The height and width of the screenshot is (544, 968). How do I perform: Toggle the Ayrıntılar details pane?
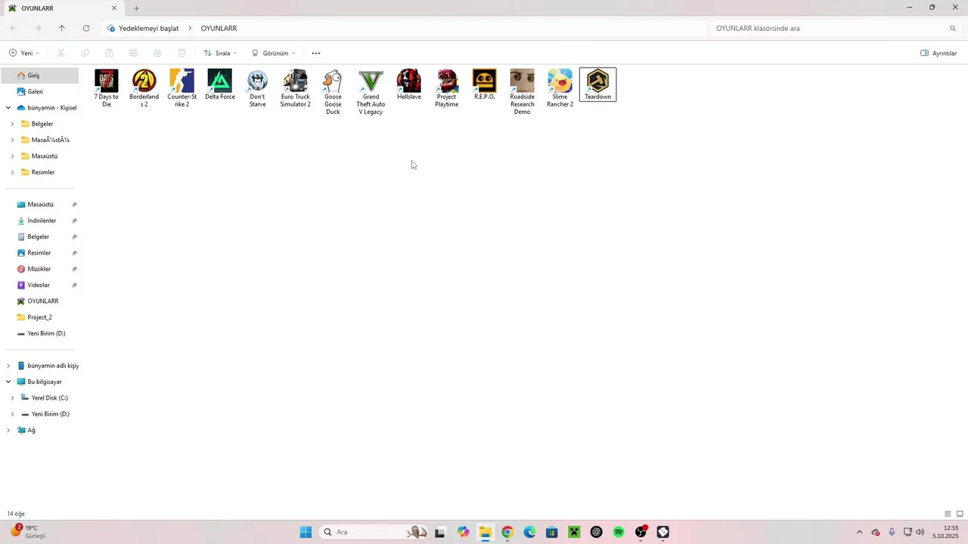[939, 53]
